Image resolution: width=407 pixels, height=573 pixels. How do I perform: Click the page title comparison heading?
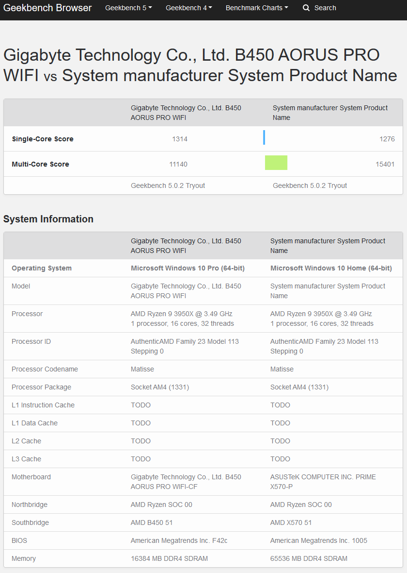[x=200, y=65]
